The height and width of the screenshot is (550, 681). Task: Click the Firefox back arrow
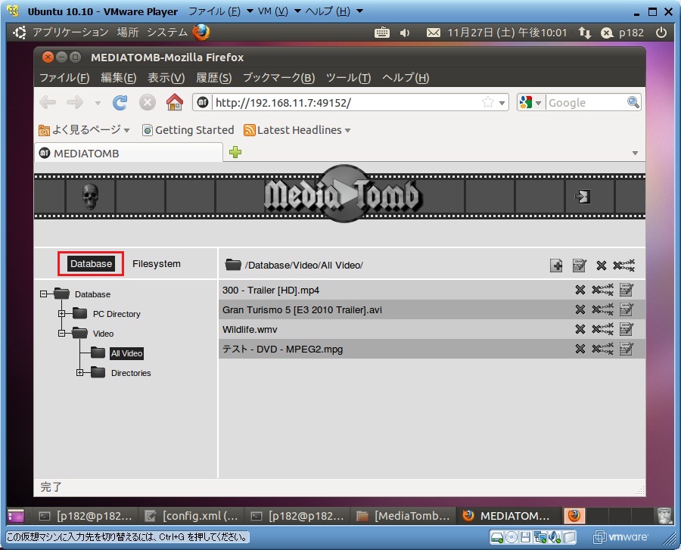point(48,103)
